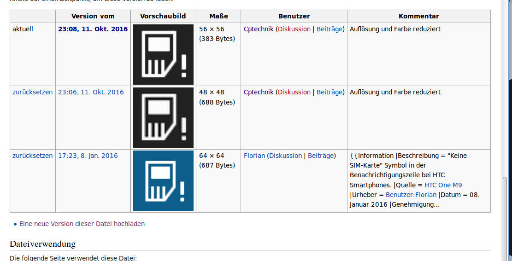
Task: Open Beiträge link in the 48 × 48 row
Action: 330,93
